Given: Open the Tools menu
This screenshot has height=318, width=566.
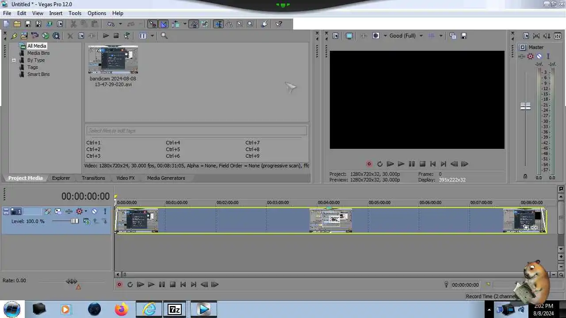Looking at the screenshot, I should (75, 13).
